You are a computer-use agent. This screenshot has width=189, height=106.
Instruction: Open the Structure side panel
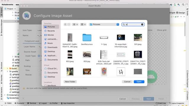pos(1,67)
